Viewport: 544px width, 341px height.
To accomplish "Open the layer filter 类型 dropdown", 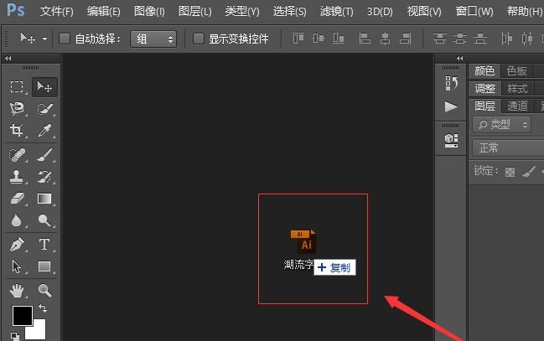I will [x=502, y=125].
